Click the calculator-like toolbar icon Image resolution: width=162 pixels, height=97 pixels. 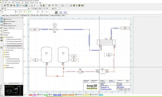click(x=74, y=5)
